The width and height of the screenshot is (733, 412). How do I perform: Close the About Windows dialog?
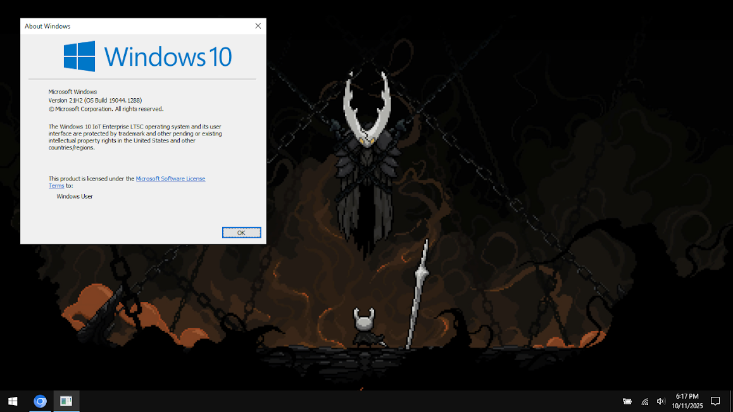258,26
